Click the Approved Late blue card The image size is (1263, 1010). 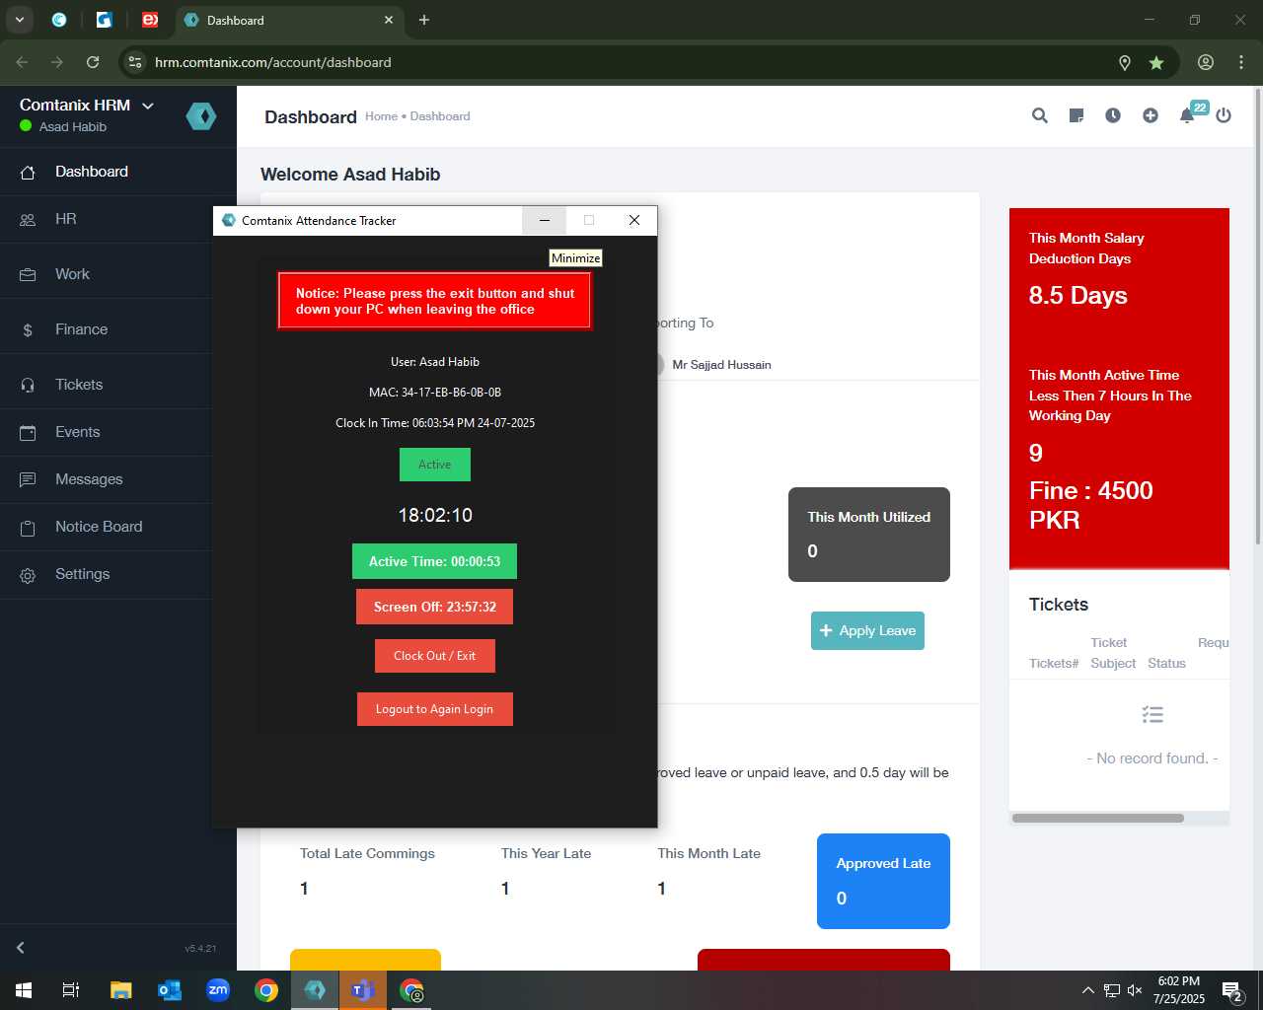pos(883,881)
